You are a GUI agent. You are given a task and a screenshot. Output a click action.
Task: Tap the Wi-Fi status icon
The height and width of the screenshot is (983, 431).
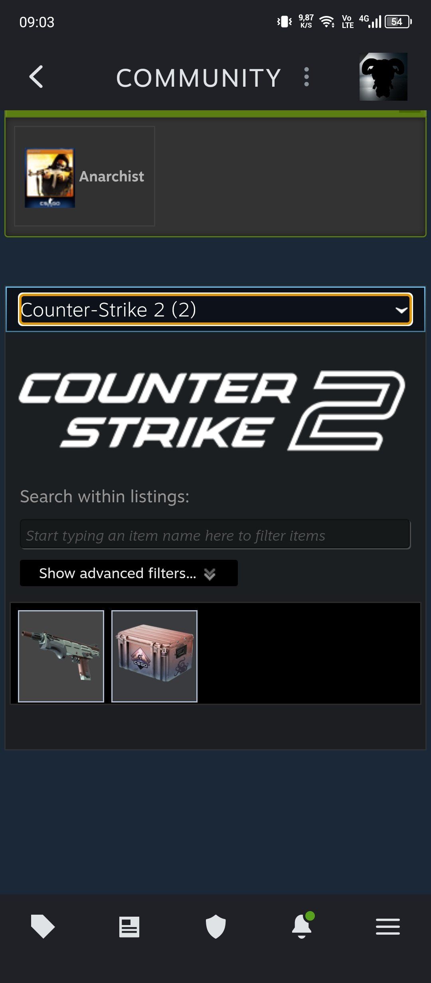click(x=327, y=22)
